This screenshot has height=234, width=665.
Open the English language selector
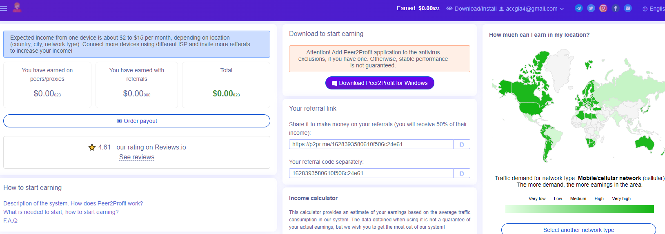click(654, 9)
